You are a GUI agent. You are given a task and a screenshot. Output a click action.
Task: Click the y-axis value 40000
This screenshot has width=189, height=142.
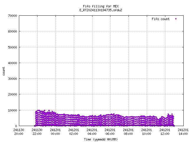(12, 63)
